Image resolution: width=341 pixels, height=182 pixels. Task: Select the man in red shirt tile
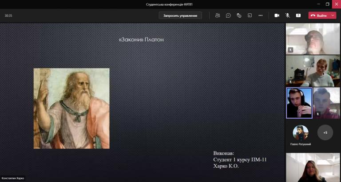pyautogui.click(x=326, y=103)
